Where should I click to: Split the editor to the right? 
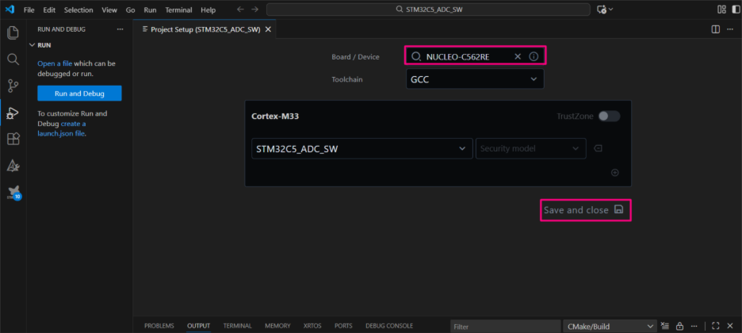716,29
